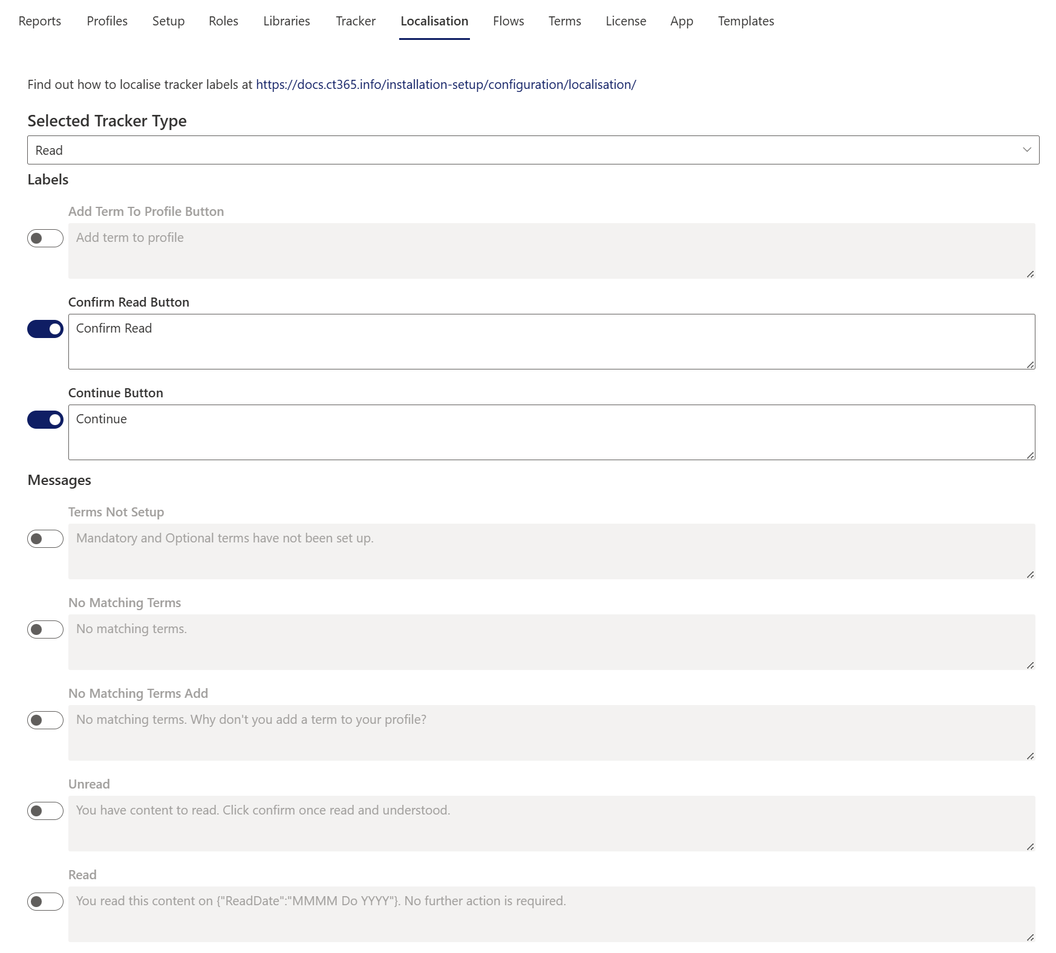Open the Selected Tracker Type dropdown
Screen dimensions: 1056x953
(x=532, y=150)
